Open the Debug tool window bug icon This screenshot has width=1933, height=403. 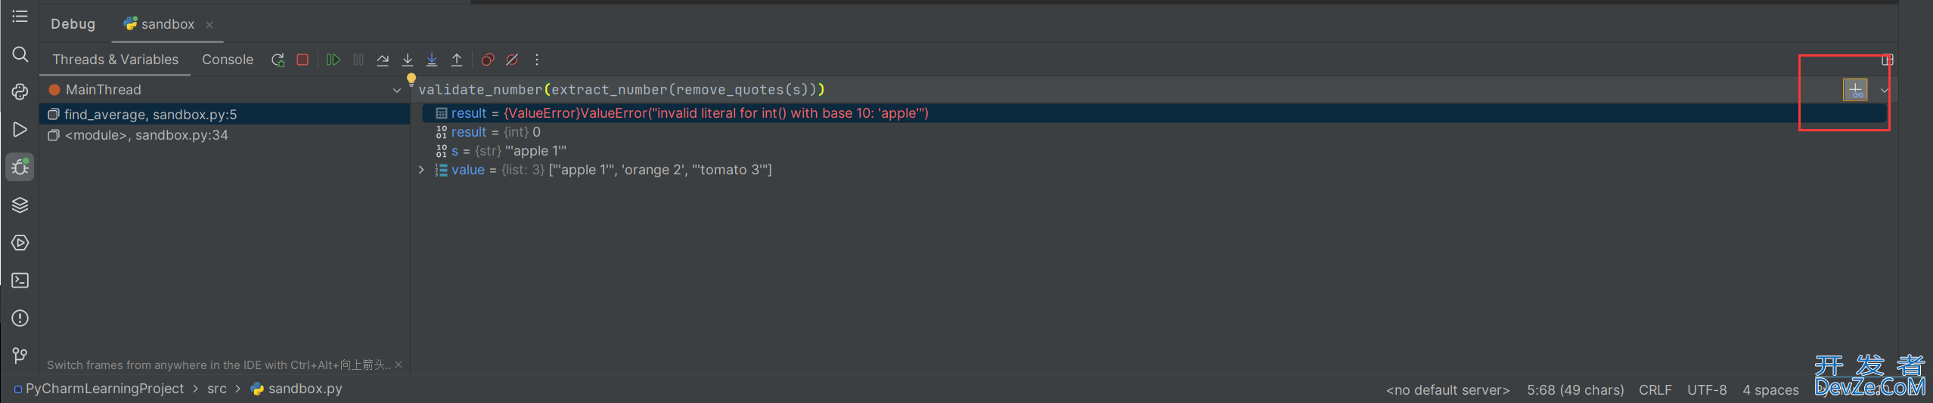[x=20, y=167]
